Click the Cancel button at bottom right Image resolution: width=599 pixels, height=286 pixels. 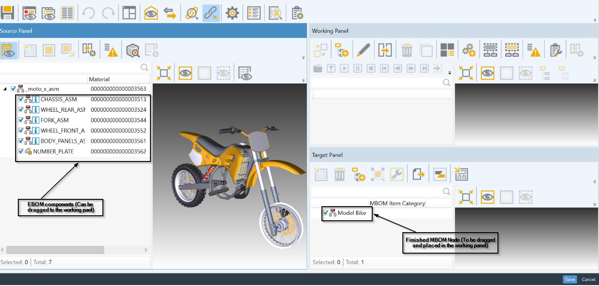click(588, 280)
